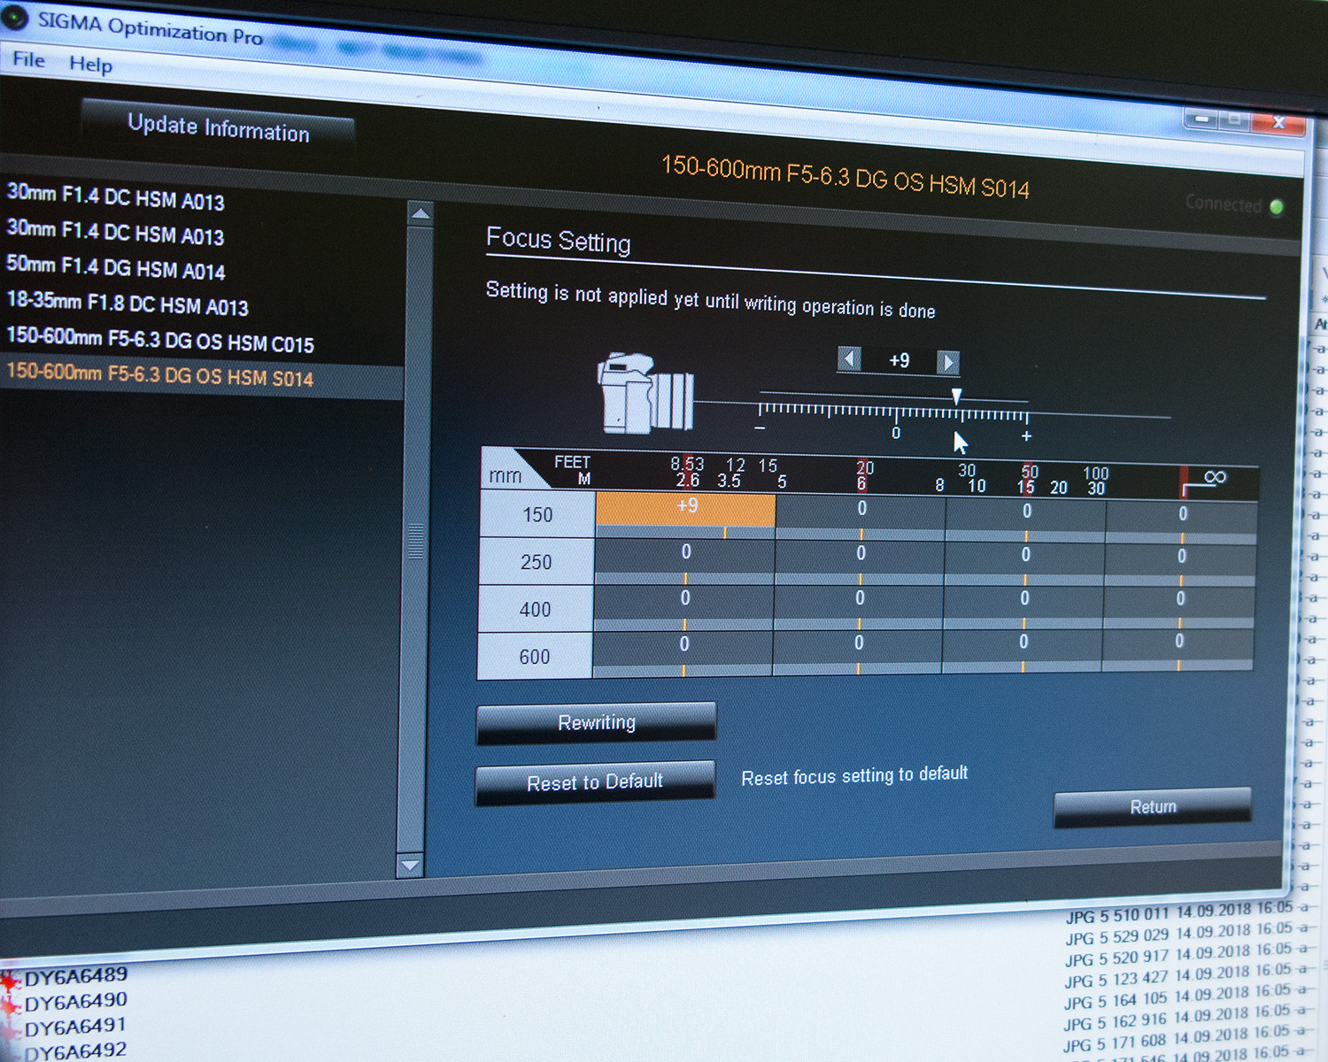Viewport: 1328px width, 1062px height.
Task: Select the 600mm row cell under 50 feet
Action: [1023, 651]
